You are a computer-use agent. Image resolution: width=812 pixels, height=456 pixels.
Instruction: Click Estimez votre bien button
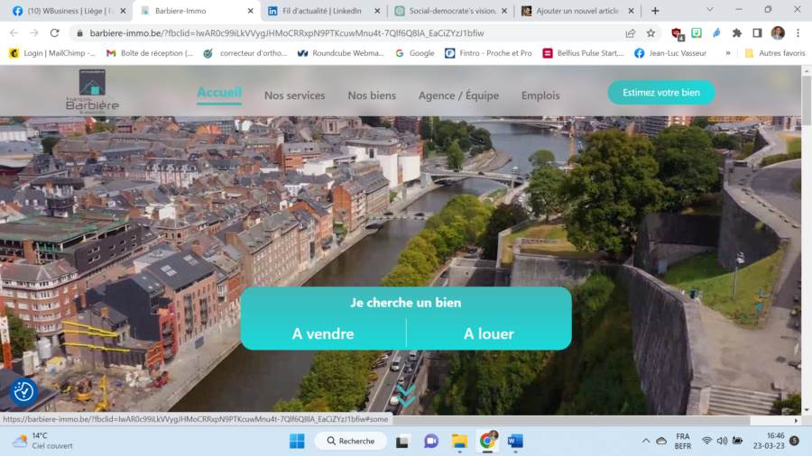click(661, 93)
